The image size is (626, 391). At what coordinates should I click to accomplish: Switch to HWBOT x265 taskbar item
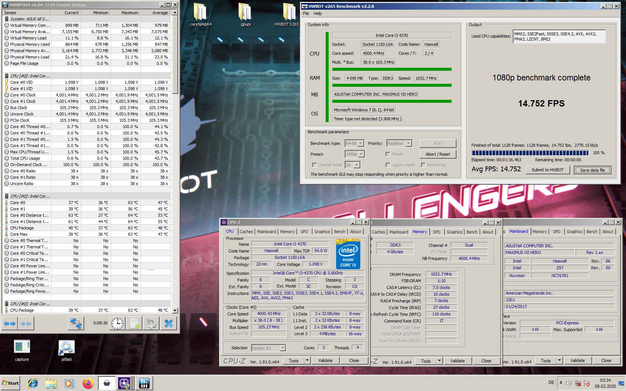[x=107, y=383]
